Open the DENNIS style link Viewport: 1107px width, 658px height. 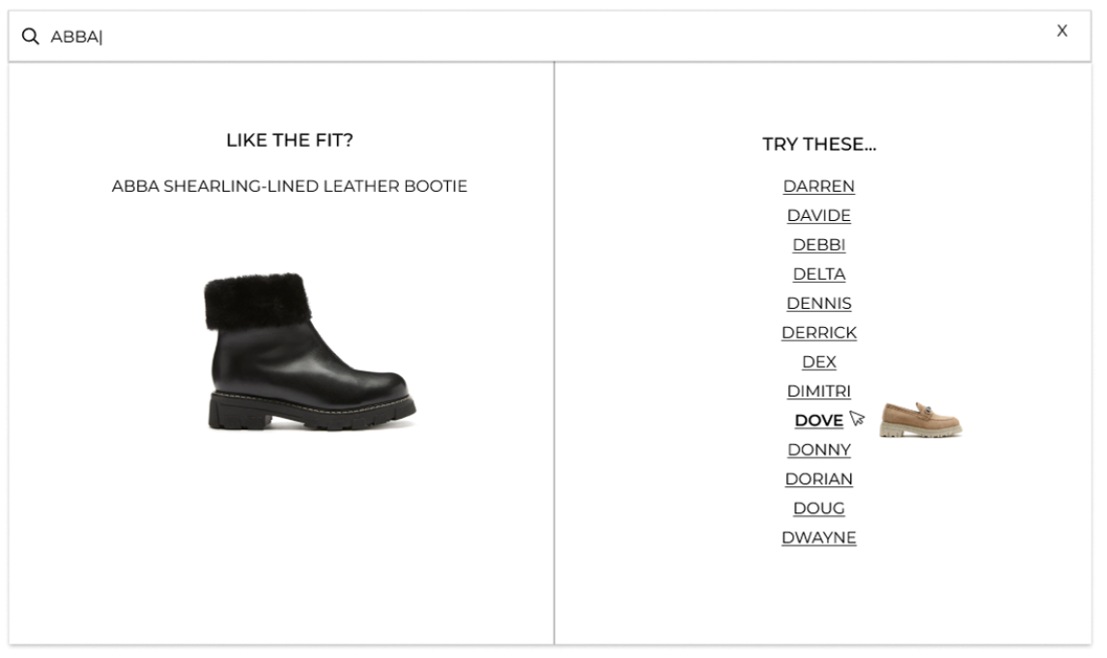pyautogui.click(x=819, y=303)
